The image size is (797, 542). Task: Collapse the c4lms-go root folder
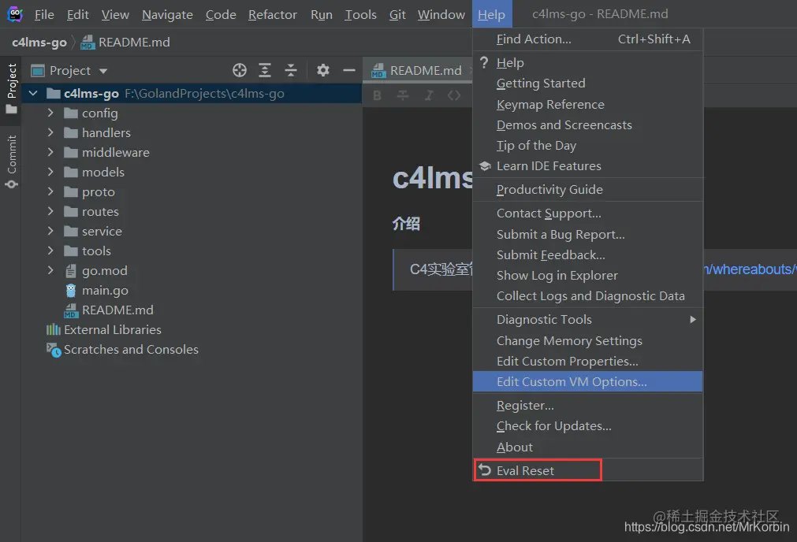34,94
